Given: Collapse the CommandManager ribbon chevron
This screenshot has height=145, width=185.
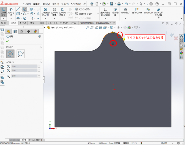Looking at the screenshot, I should coord(181,19).
